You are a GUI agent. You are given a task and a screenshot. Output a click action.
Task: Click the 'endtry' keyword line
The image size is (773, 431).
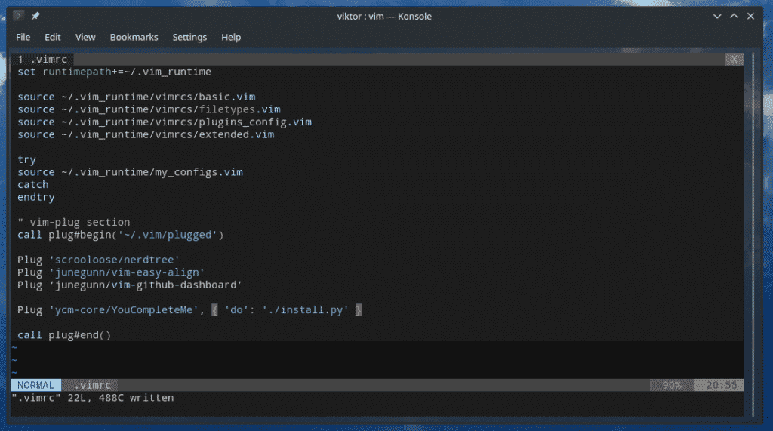point(36,197)
